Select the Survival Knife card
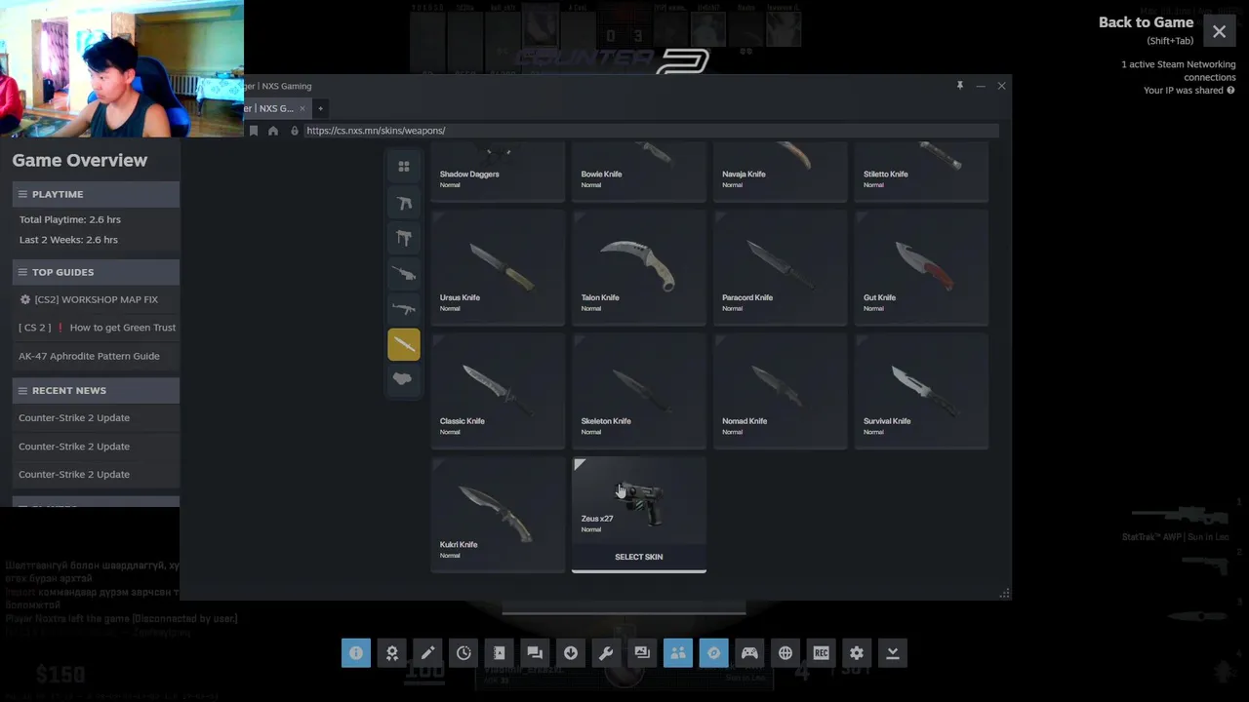The image size is (1249, 702). 921,391
